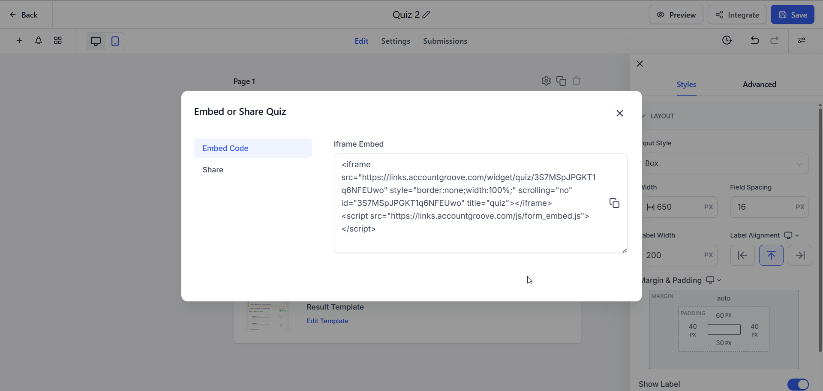Add a new element with plus icon
The height and width of the screenshot is (391, 823).
point(19,40)
